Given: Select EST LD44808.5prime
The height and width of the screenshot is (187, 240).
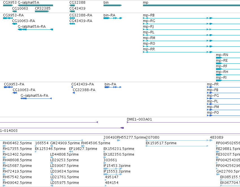Looking at the screenshot, I should [x=51, y=157].
